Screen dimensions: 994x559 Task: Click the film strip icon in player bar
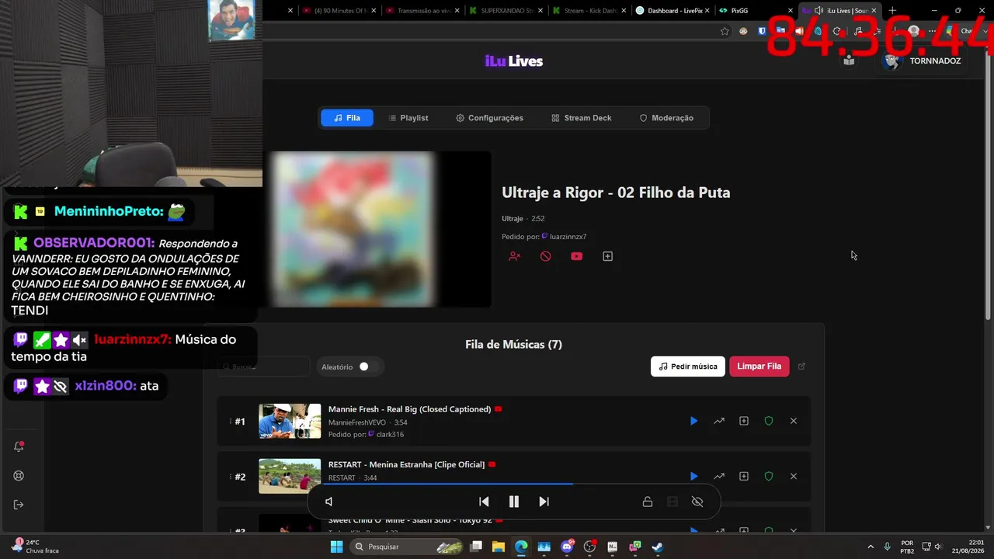tap(673, 502)
